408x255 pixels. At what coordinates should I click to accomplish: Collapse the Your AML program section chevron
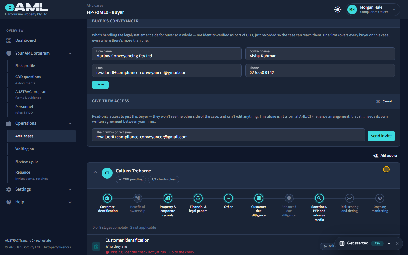pos(70,53)
